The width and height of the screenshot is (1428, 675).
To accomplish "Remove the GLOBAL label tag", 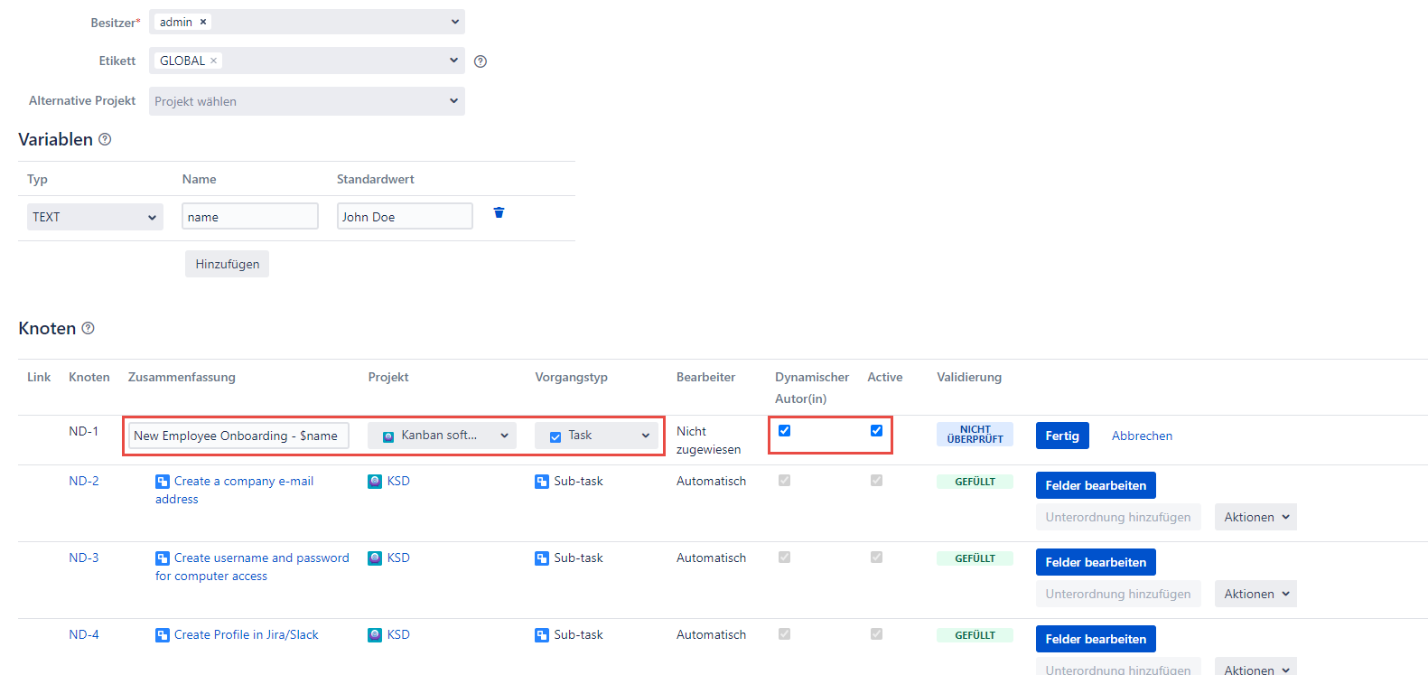I will [x=214, y=61].
